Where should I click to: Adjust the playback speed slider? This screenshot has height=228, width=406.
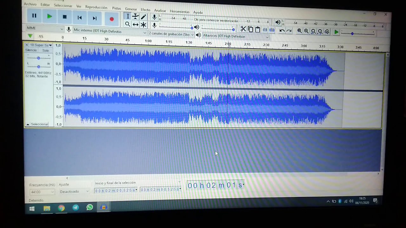click(x=357, y=33)
